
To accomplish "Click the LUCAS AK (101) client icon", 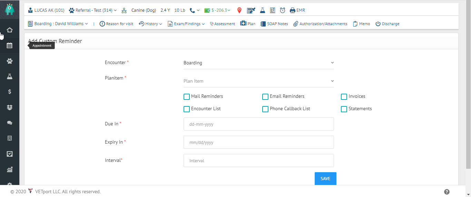I will click(x=30, y=10).
